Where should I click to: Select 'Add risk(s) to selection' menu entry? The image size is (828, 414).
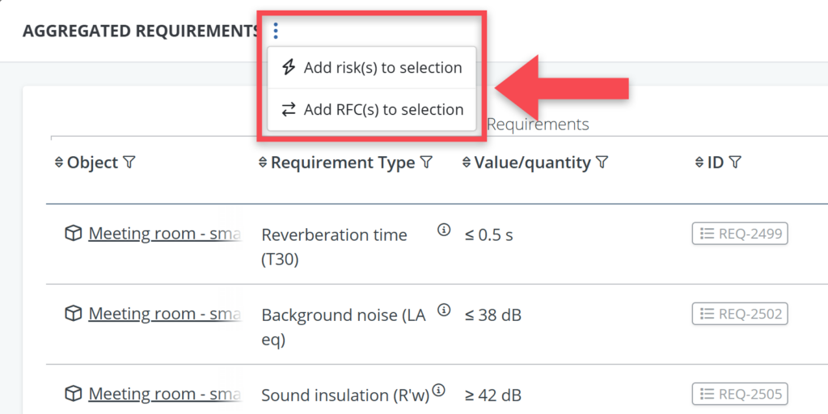pos(373,68)
